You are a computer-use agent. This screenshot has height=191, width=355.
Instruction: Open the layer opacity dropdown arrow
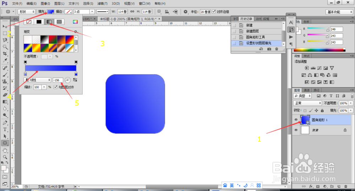pyautogui.click(x=351, y=103)
